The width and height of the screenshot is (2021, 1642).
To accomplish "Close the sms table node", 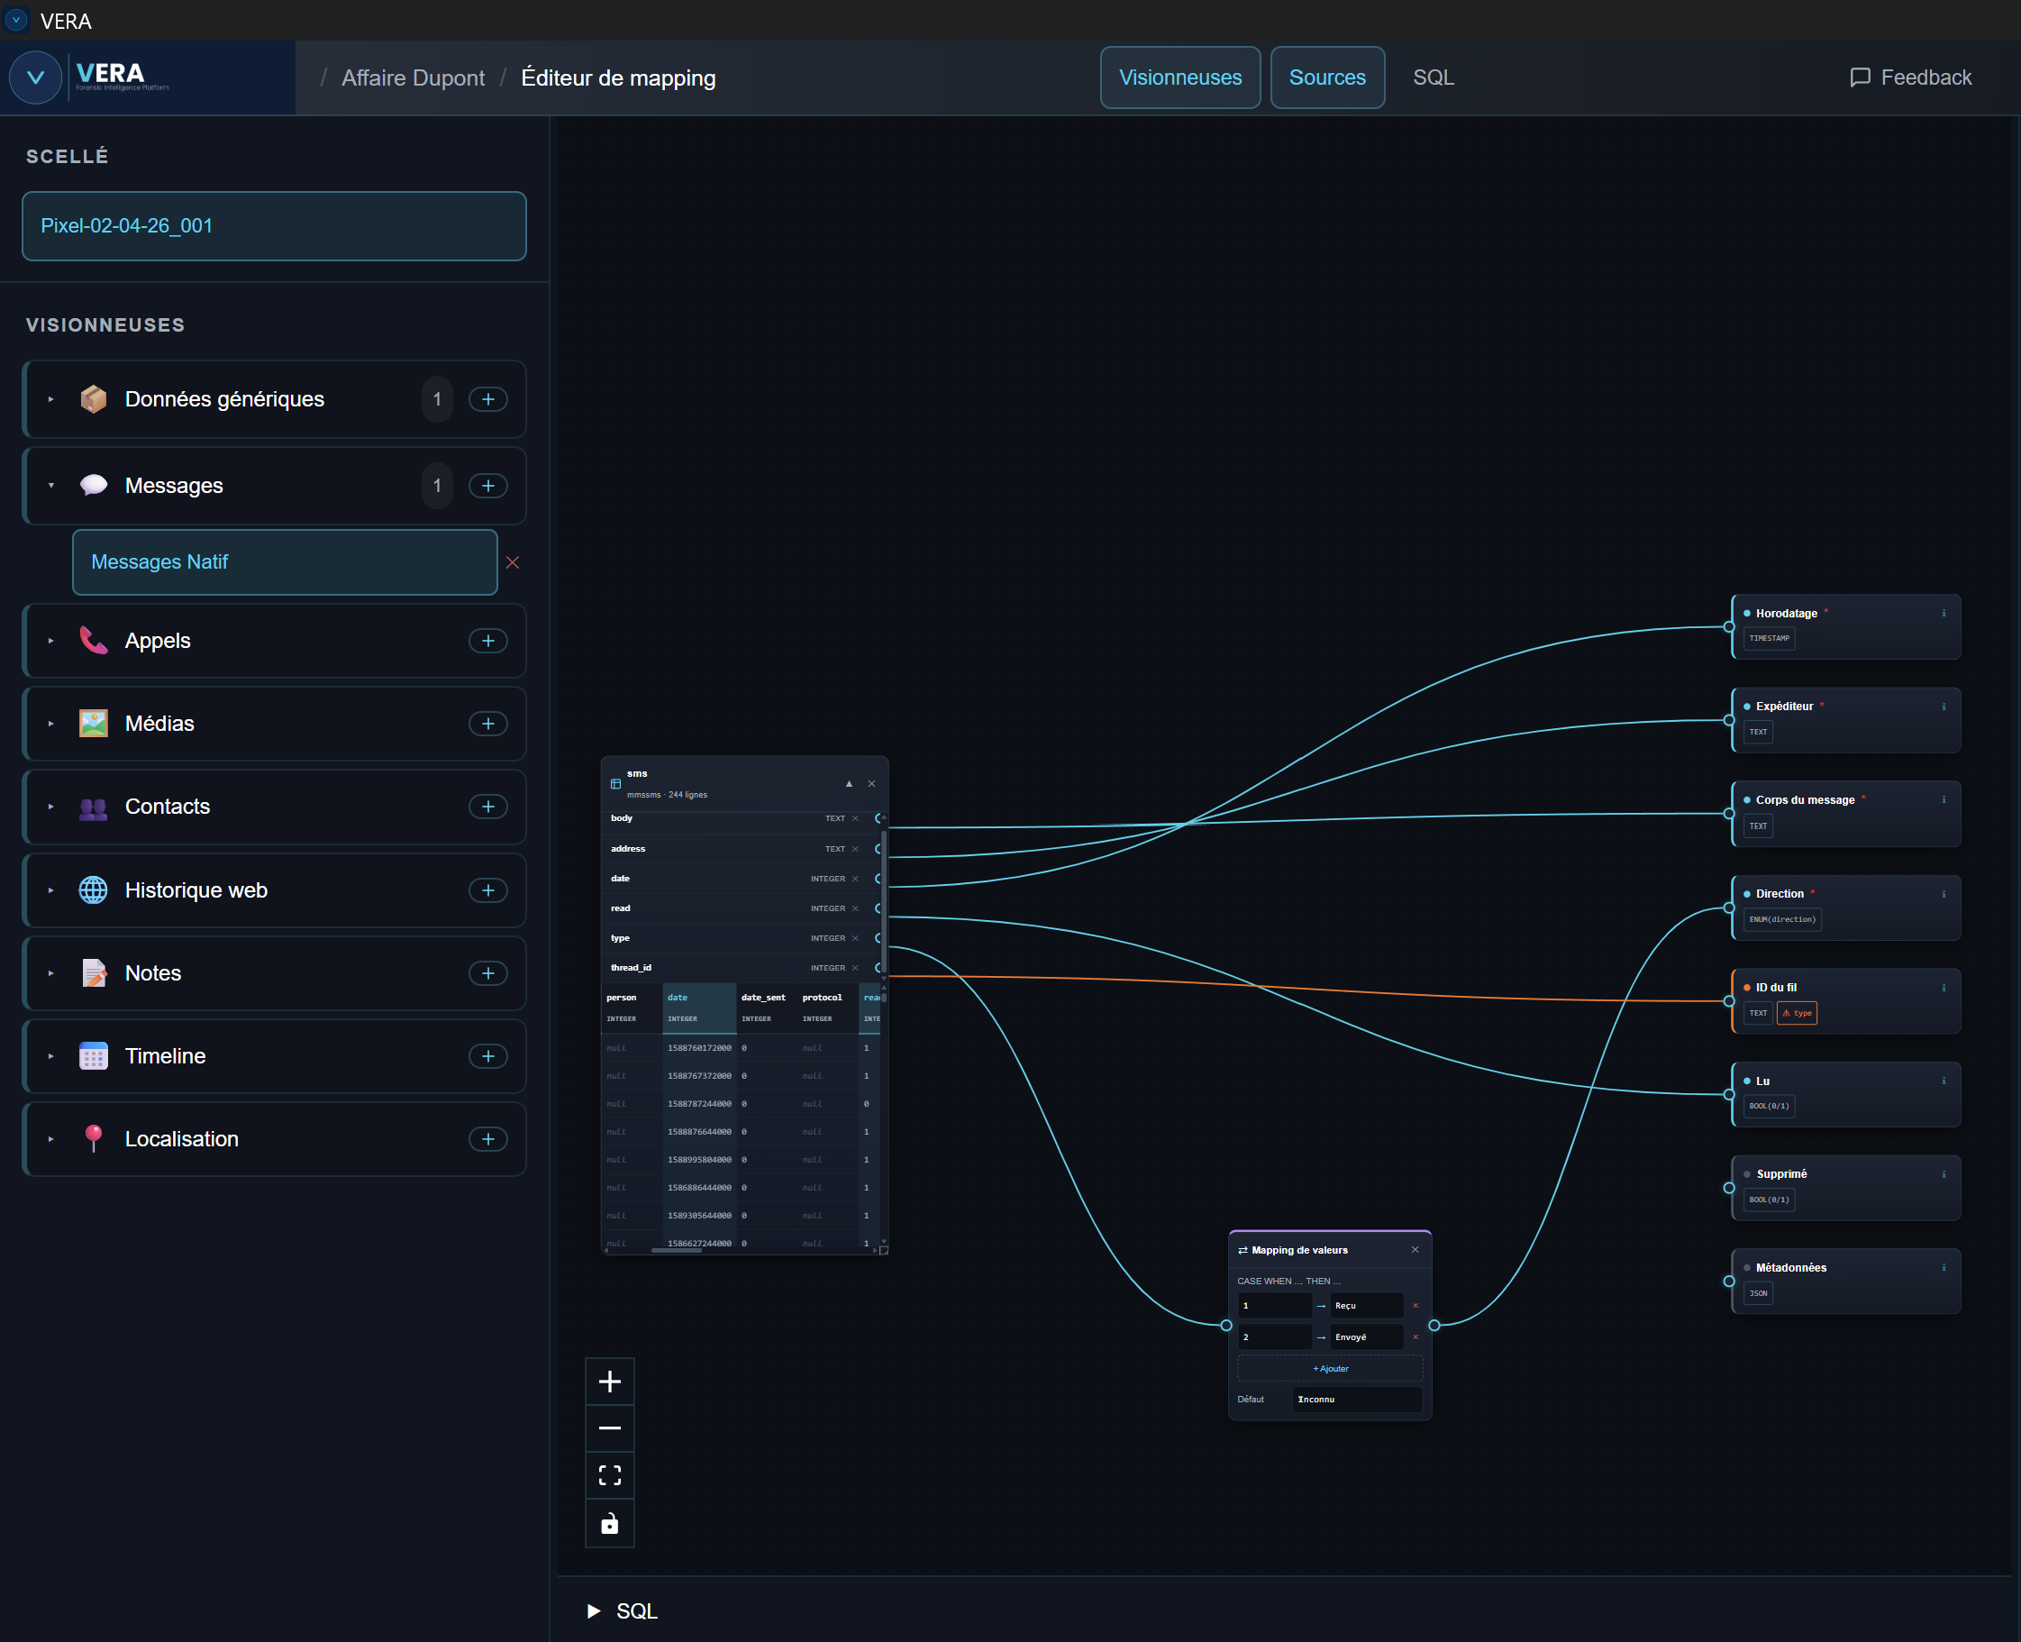I will (872, 783).
